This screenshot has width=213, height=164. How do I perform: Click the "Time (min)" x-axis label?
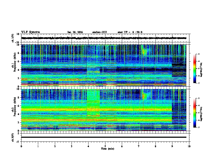click(x=108, y=149)
